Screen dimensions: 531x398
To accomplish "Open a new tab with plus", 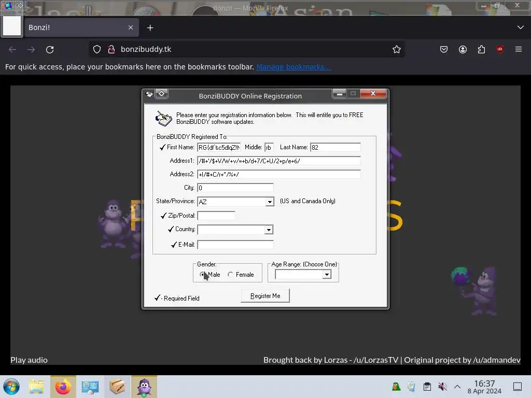I will click(150, 28).
